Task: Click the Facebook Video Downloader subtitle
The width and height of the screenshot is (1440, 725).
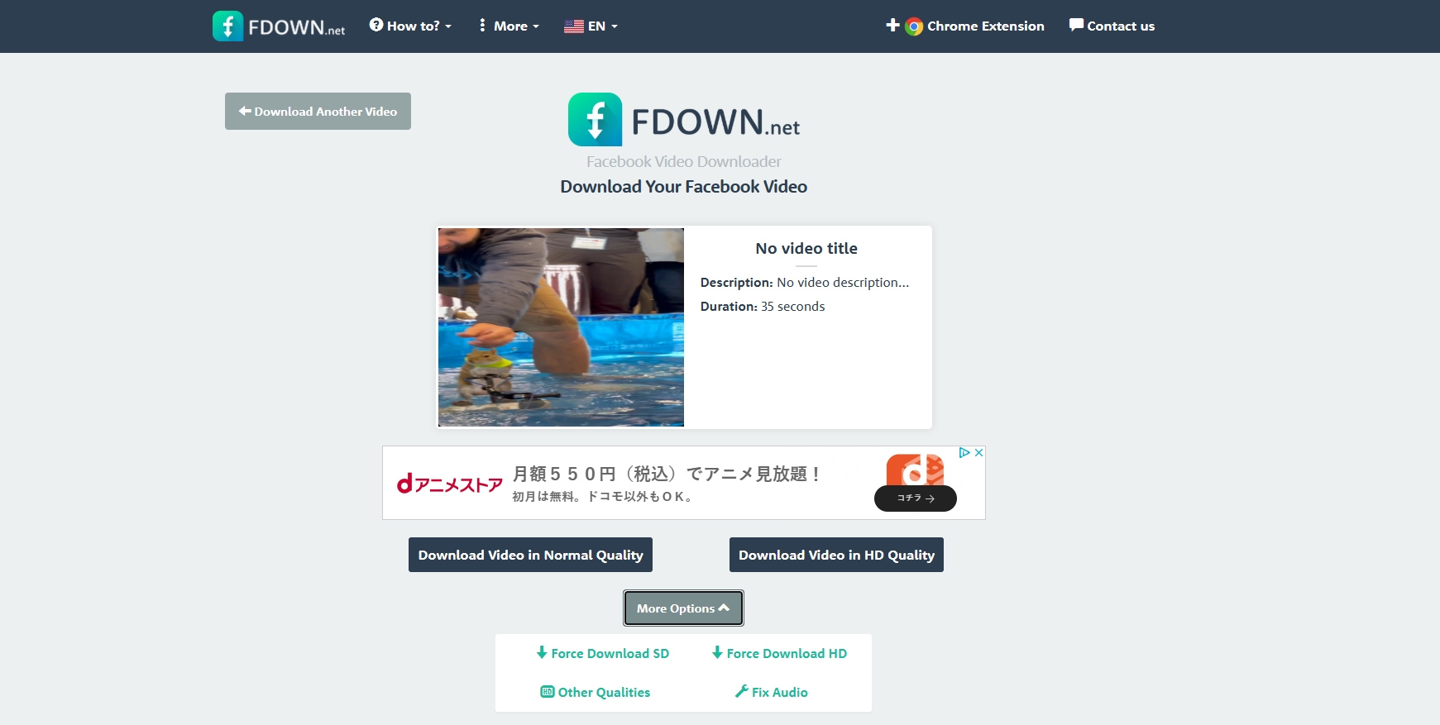Action: (684, 161)
